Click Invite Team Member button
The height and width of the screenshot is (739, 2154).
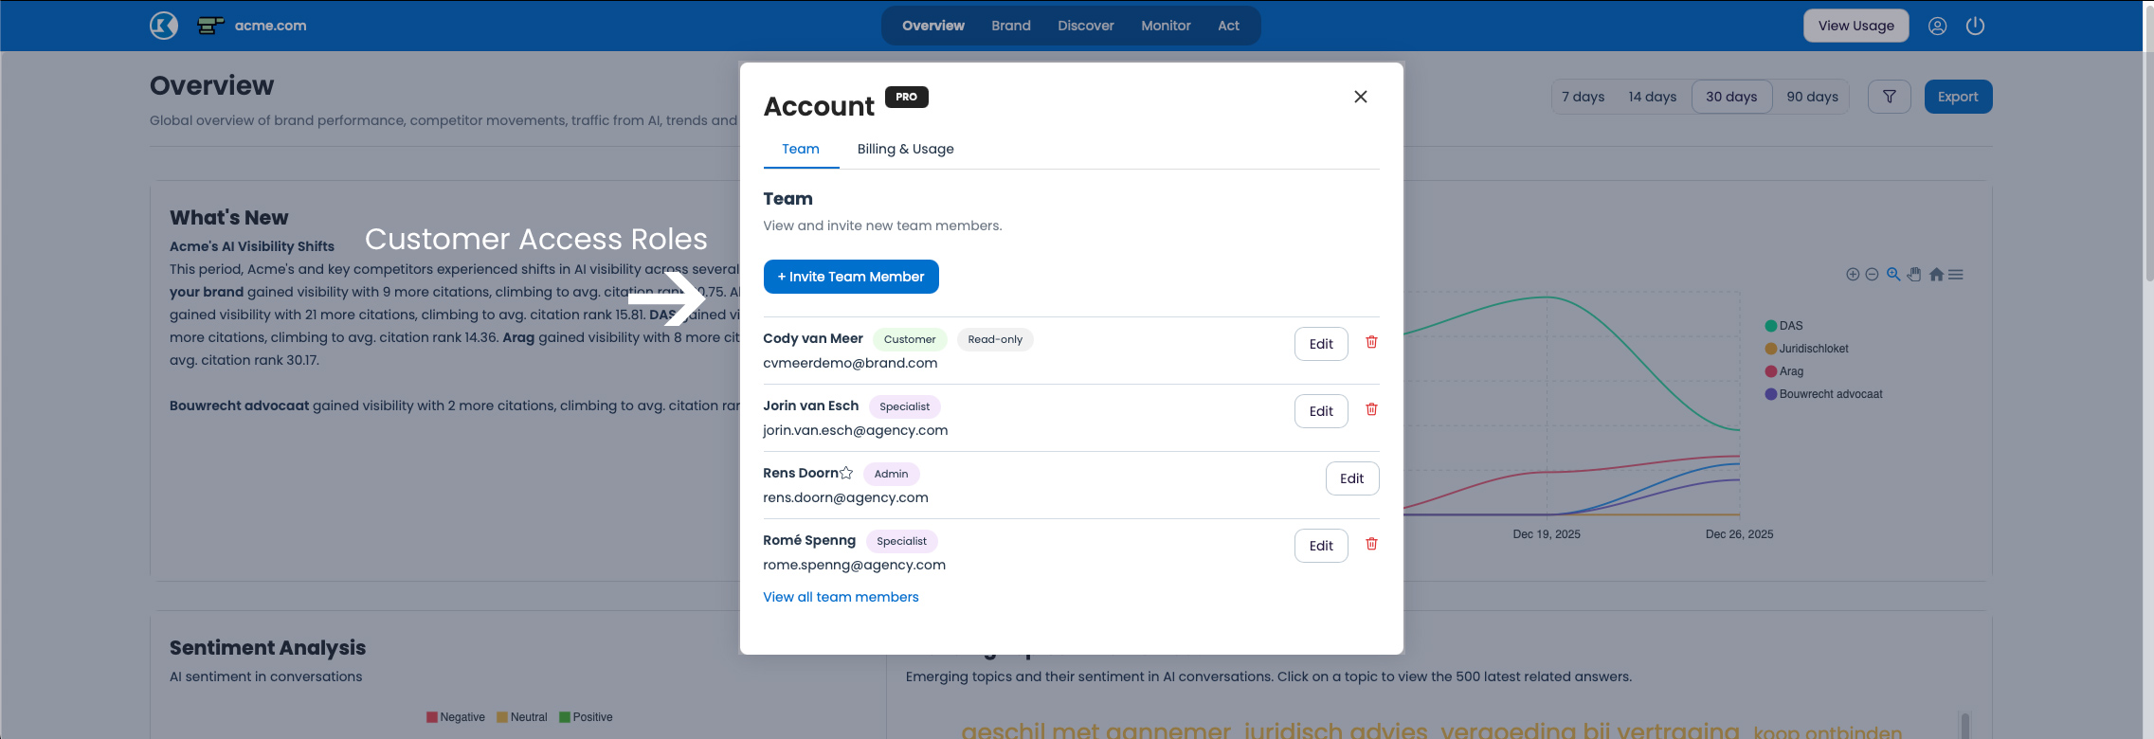(850, 277)
